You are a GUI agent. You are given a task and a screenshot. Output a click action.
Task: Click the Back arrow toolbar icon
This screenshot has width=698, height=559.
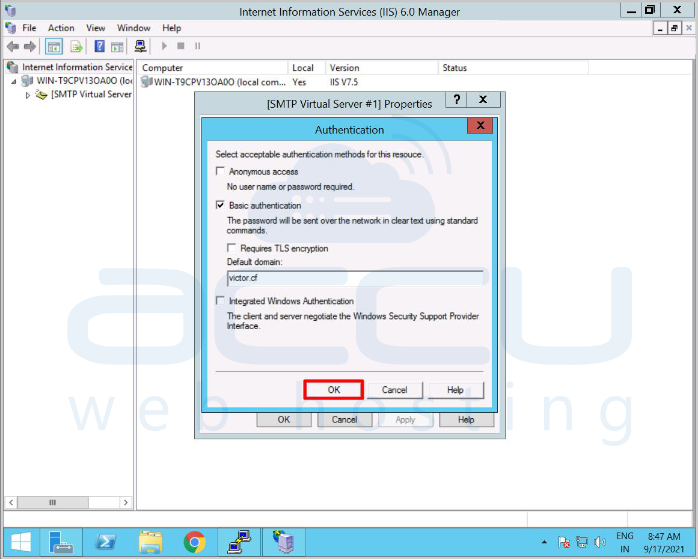coord(13,46)
